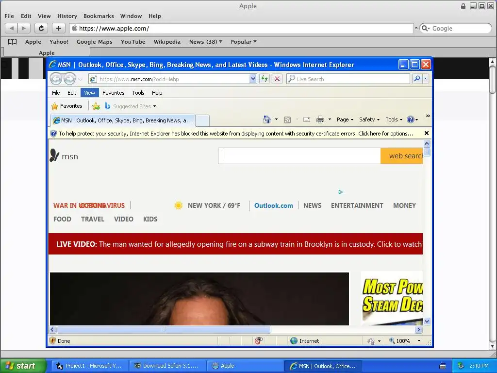Click the web search button on MSN
Screen dimensions: 497x373
pos(401,156)
